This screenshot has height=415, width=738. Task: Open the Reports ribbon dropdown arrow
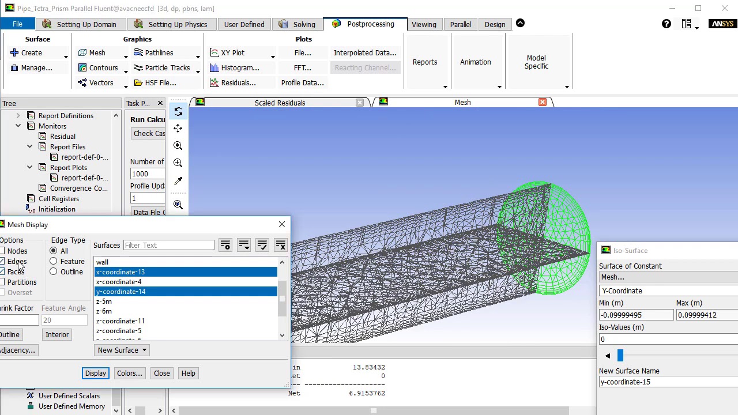tap(445, 87)
